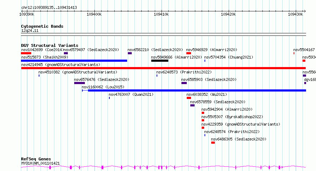Screen dimensions: 316x171
Task: Select red block under nsv5505307
Action: (x=203, y=120)
